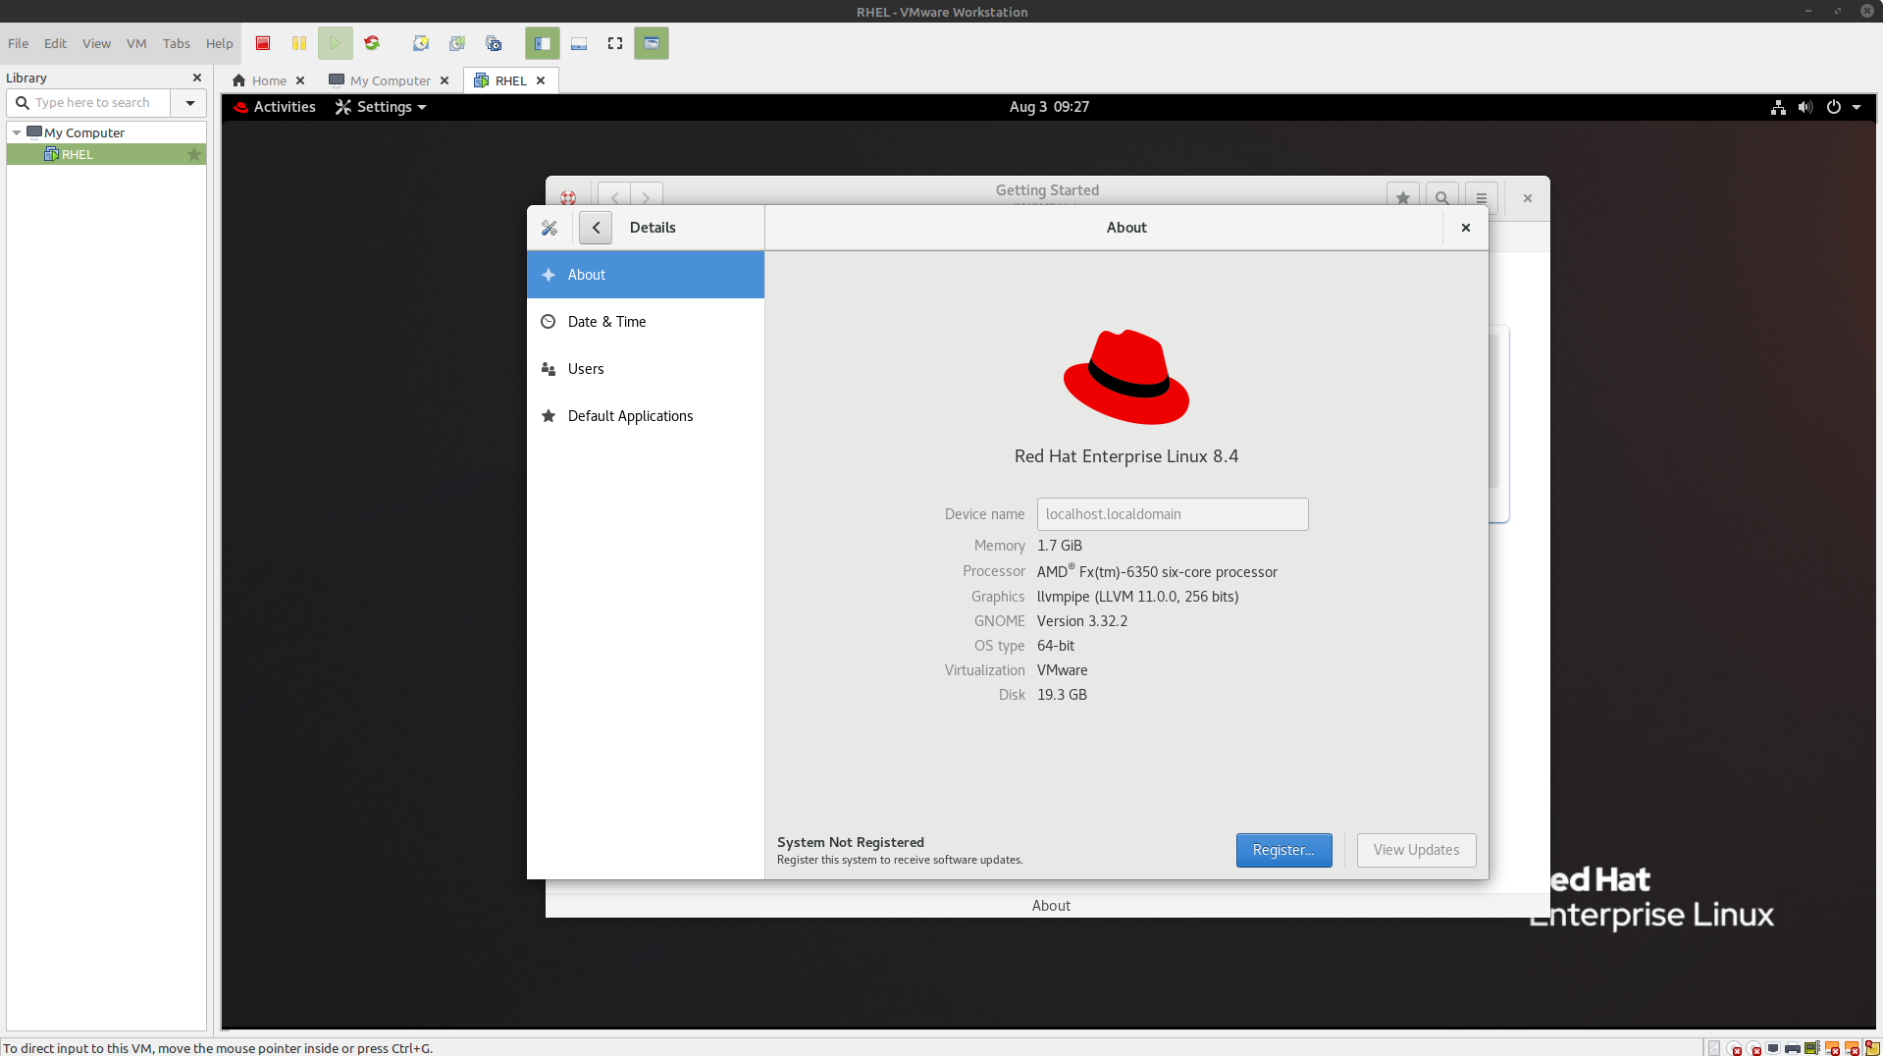Collapse the My Computer tree node

[x=17, y=132]
